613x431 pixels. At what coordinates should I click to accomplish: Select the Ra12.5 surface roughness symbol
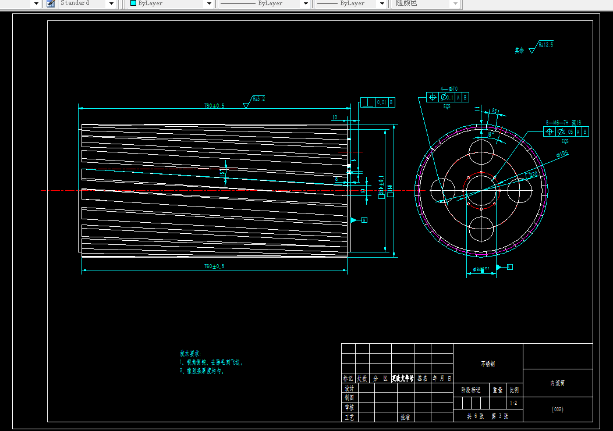[x=541, y=47]
